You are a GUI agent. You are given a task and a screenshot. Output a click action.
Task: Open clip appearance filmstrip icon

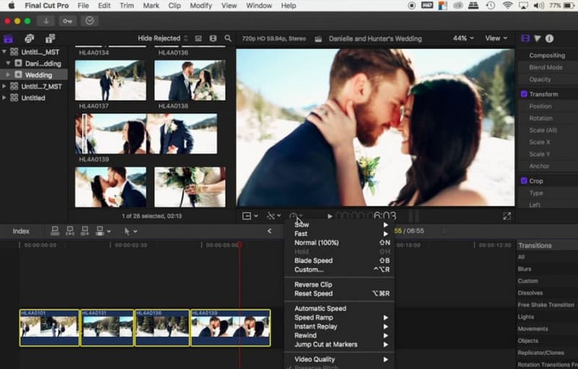tap(213, 38)
